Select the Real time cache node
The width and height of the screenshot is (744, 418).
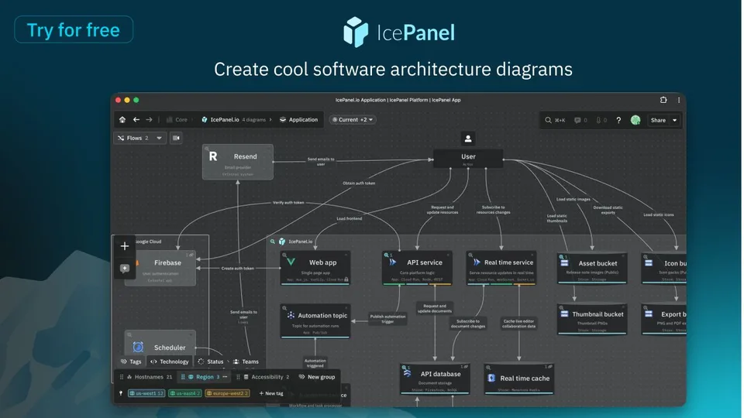pos(519,379)
